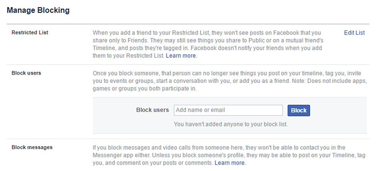Image resolution: width=376 pixels, height=171 pixels.
Task: Select the Block messages section label
Action: point(32,147)
